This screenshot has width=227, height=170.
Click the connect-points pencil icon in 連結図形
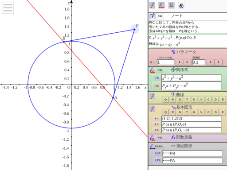coord(153,147)
